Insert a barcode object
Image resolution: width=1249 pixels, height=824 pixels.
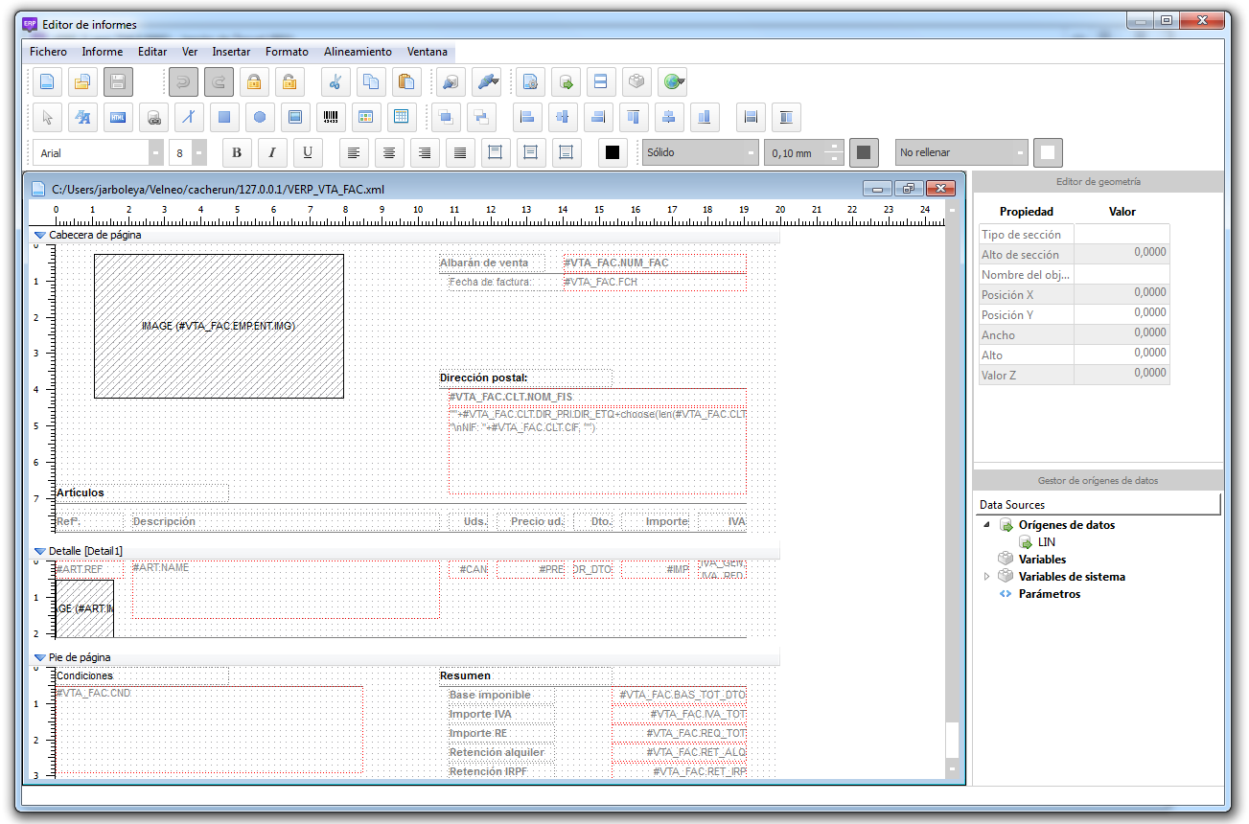(331, 117)
